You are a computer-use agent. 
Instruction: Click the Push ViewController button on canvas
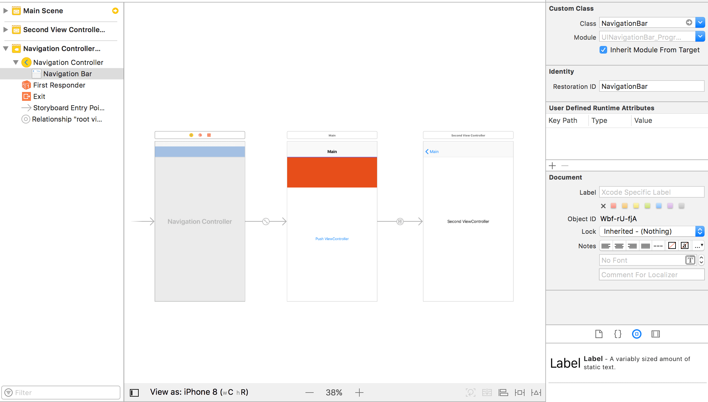(332, 239)
